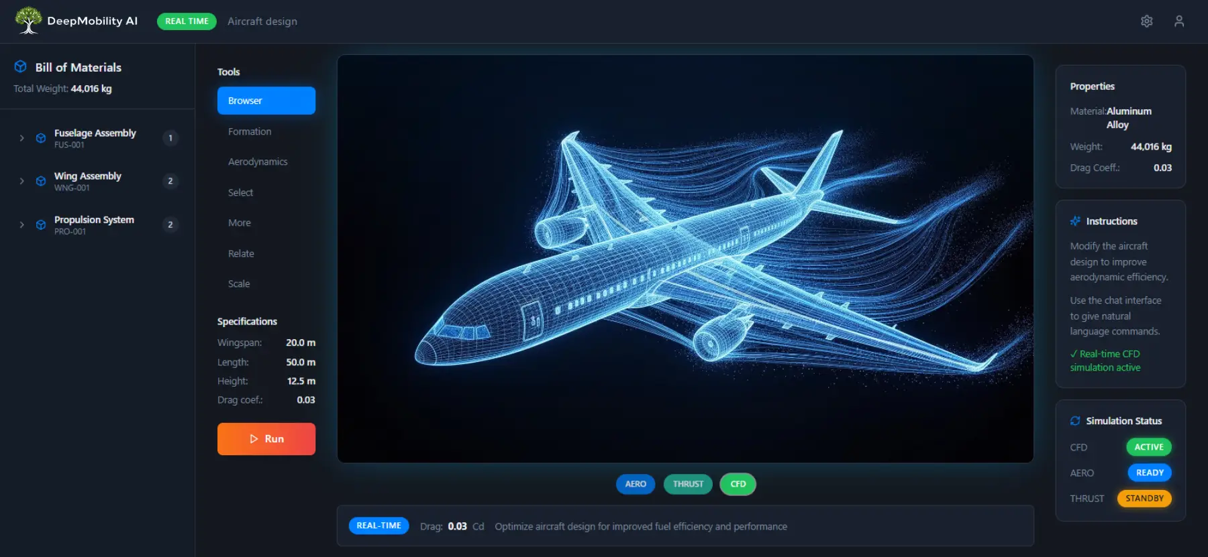Click the Bill of Materials heading

pyautogui.click(x=79, y=67)
